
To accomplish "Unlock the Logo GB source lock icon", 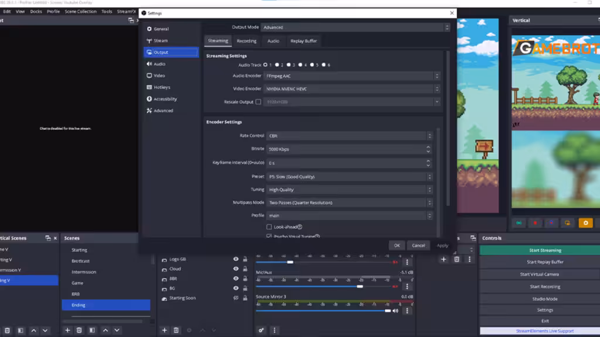I will 245,260.
